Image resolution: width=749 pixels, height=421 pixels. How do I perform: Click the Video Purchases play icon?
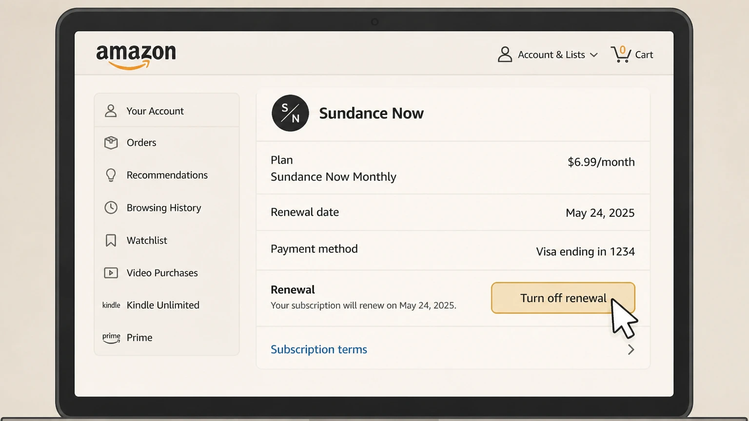(111, 273)
